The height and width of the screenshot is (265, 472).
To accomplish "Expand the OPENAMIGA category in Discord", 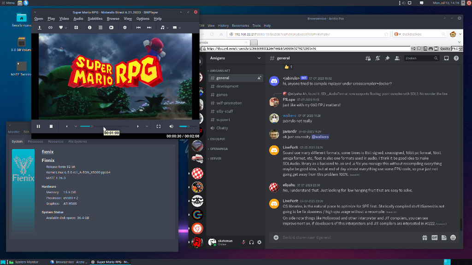I will click(x=219, y=149).
